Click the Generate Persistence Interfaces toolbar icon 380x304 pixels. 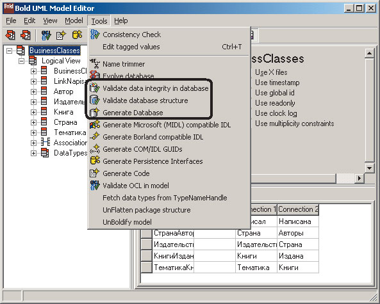tap(77, 35)
